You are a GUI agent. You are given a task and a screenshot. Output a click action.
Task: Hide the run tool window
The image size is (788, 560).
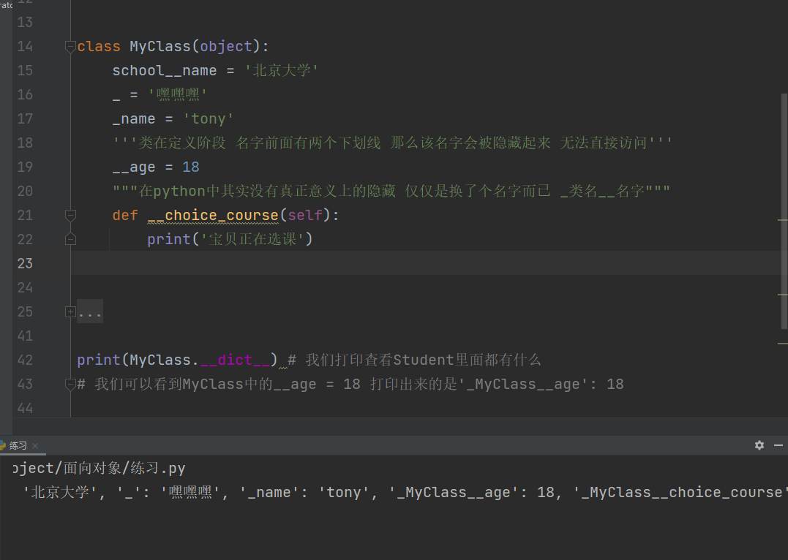tap(778, 445)
